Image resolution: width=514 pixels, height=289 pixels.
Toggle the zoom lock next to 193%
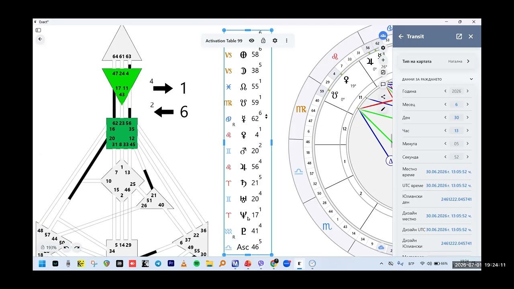pos(43,248)
